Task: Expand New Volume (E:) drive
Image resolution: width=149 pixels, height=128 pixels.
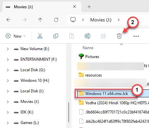Action: point(8,49)
